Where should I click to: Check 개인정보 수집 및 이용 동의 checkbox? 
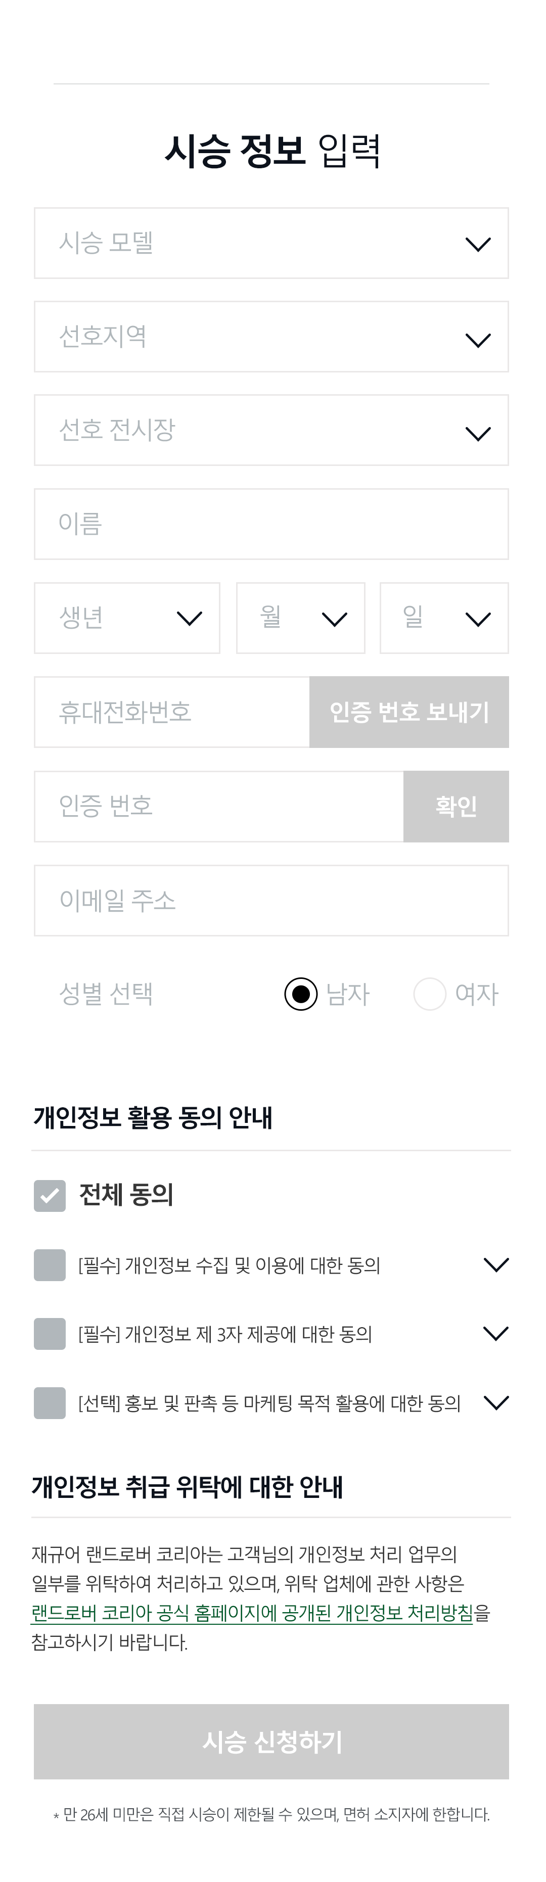[50, 1265]
